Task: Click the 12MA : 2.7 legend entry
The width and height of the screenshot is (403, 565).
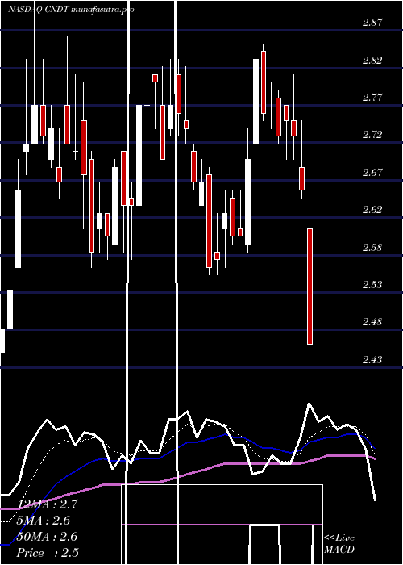Action: tap(47, 504)
